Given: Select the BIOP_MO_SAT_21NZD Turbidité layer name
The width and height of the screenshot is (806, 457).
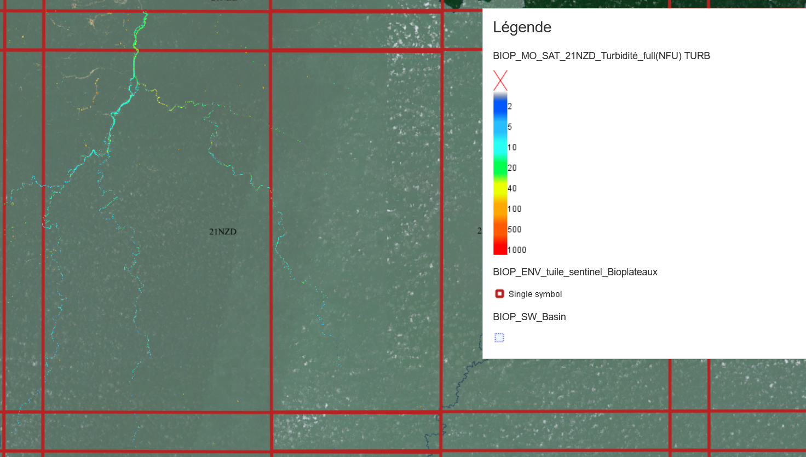Looking at the screenshot, I should coord(601,56).
